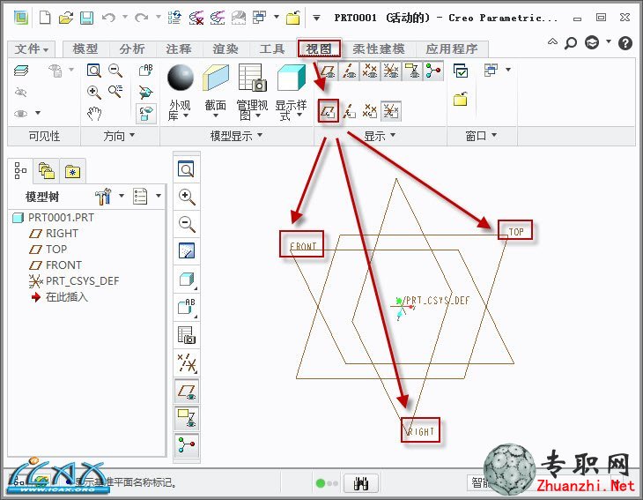Open the quick access toolbar customize arrow
Viewport: 643px width, 500px height.
(316, 18)
